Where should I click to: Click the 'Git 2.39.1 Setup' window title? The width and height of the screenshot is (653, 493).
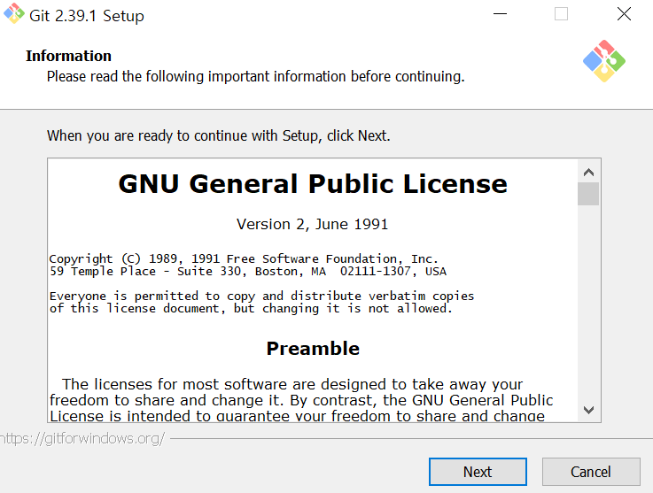(x=87, y=16)
